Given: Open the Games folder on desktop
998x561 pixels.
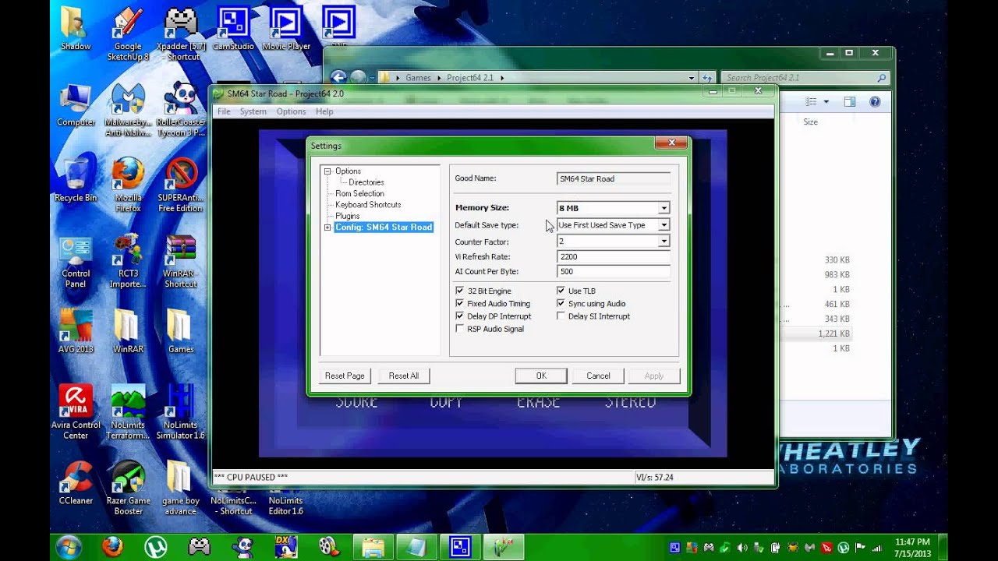Looking at the screenshot, I should [x=181, y=331].
